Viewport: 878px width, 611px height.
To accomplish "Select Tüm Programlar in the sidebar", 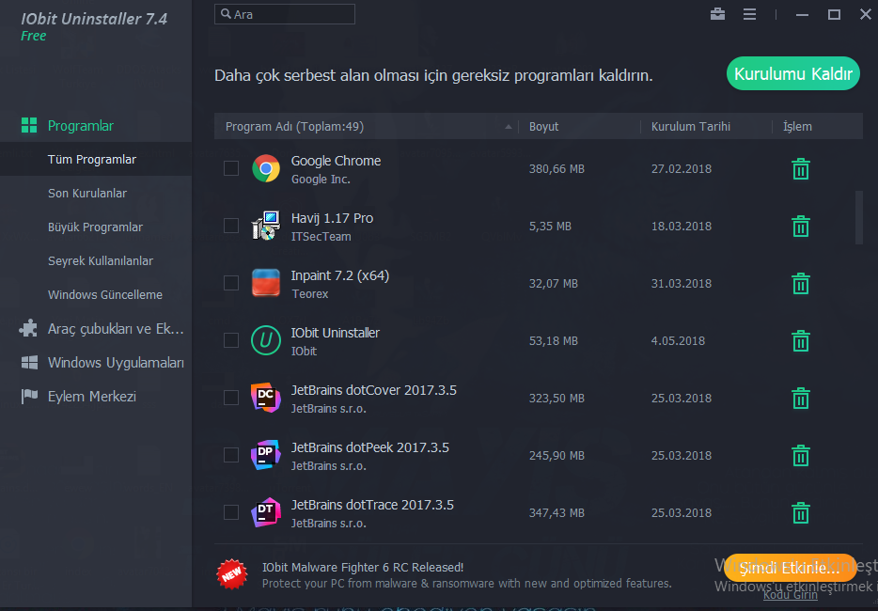I will (x=92, y=159).
